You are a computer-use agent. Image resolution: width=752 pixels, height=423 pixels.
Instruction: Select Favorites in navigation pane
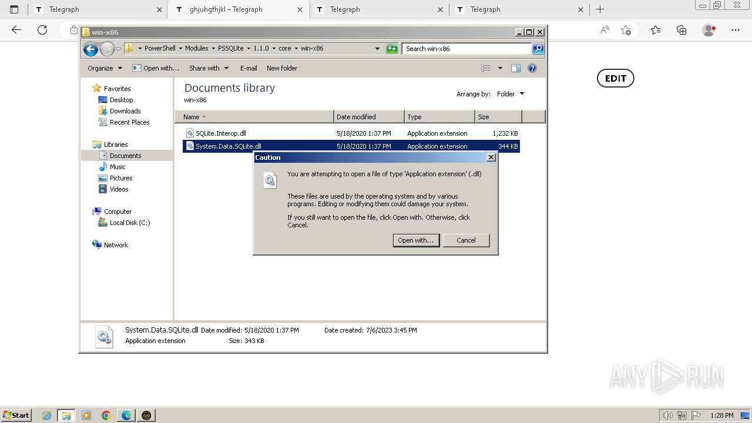pyautogui.click(x=117, y=89)
